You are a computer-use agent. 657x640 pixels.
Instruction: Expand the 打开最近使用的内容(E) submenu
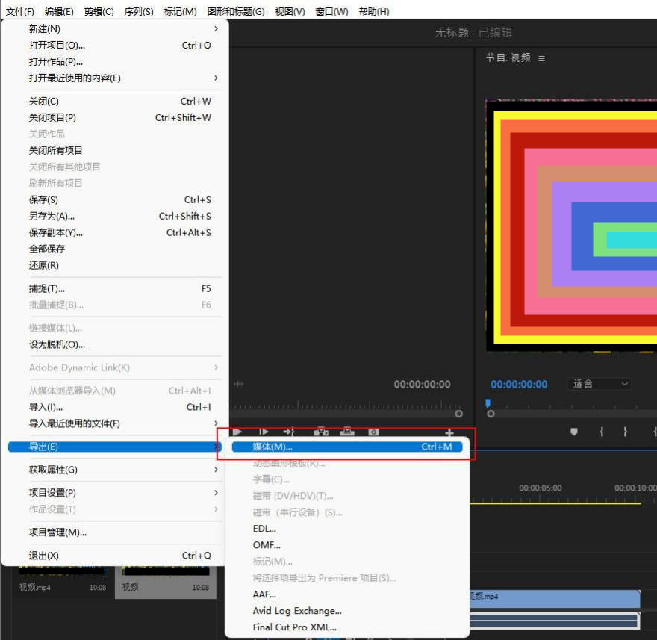[x=119, y=78]
